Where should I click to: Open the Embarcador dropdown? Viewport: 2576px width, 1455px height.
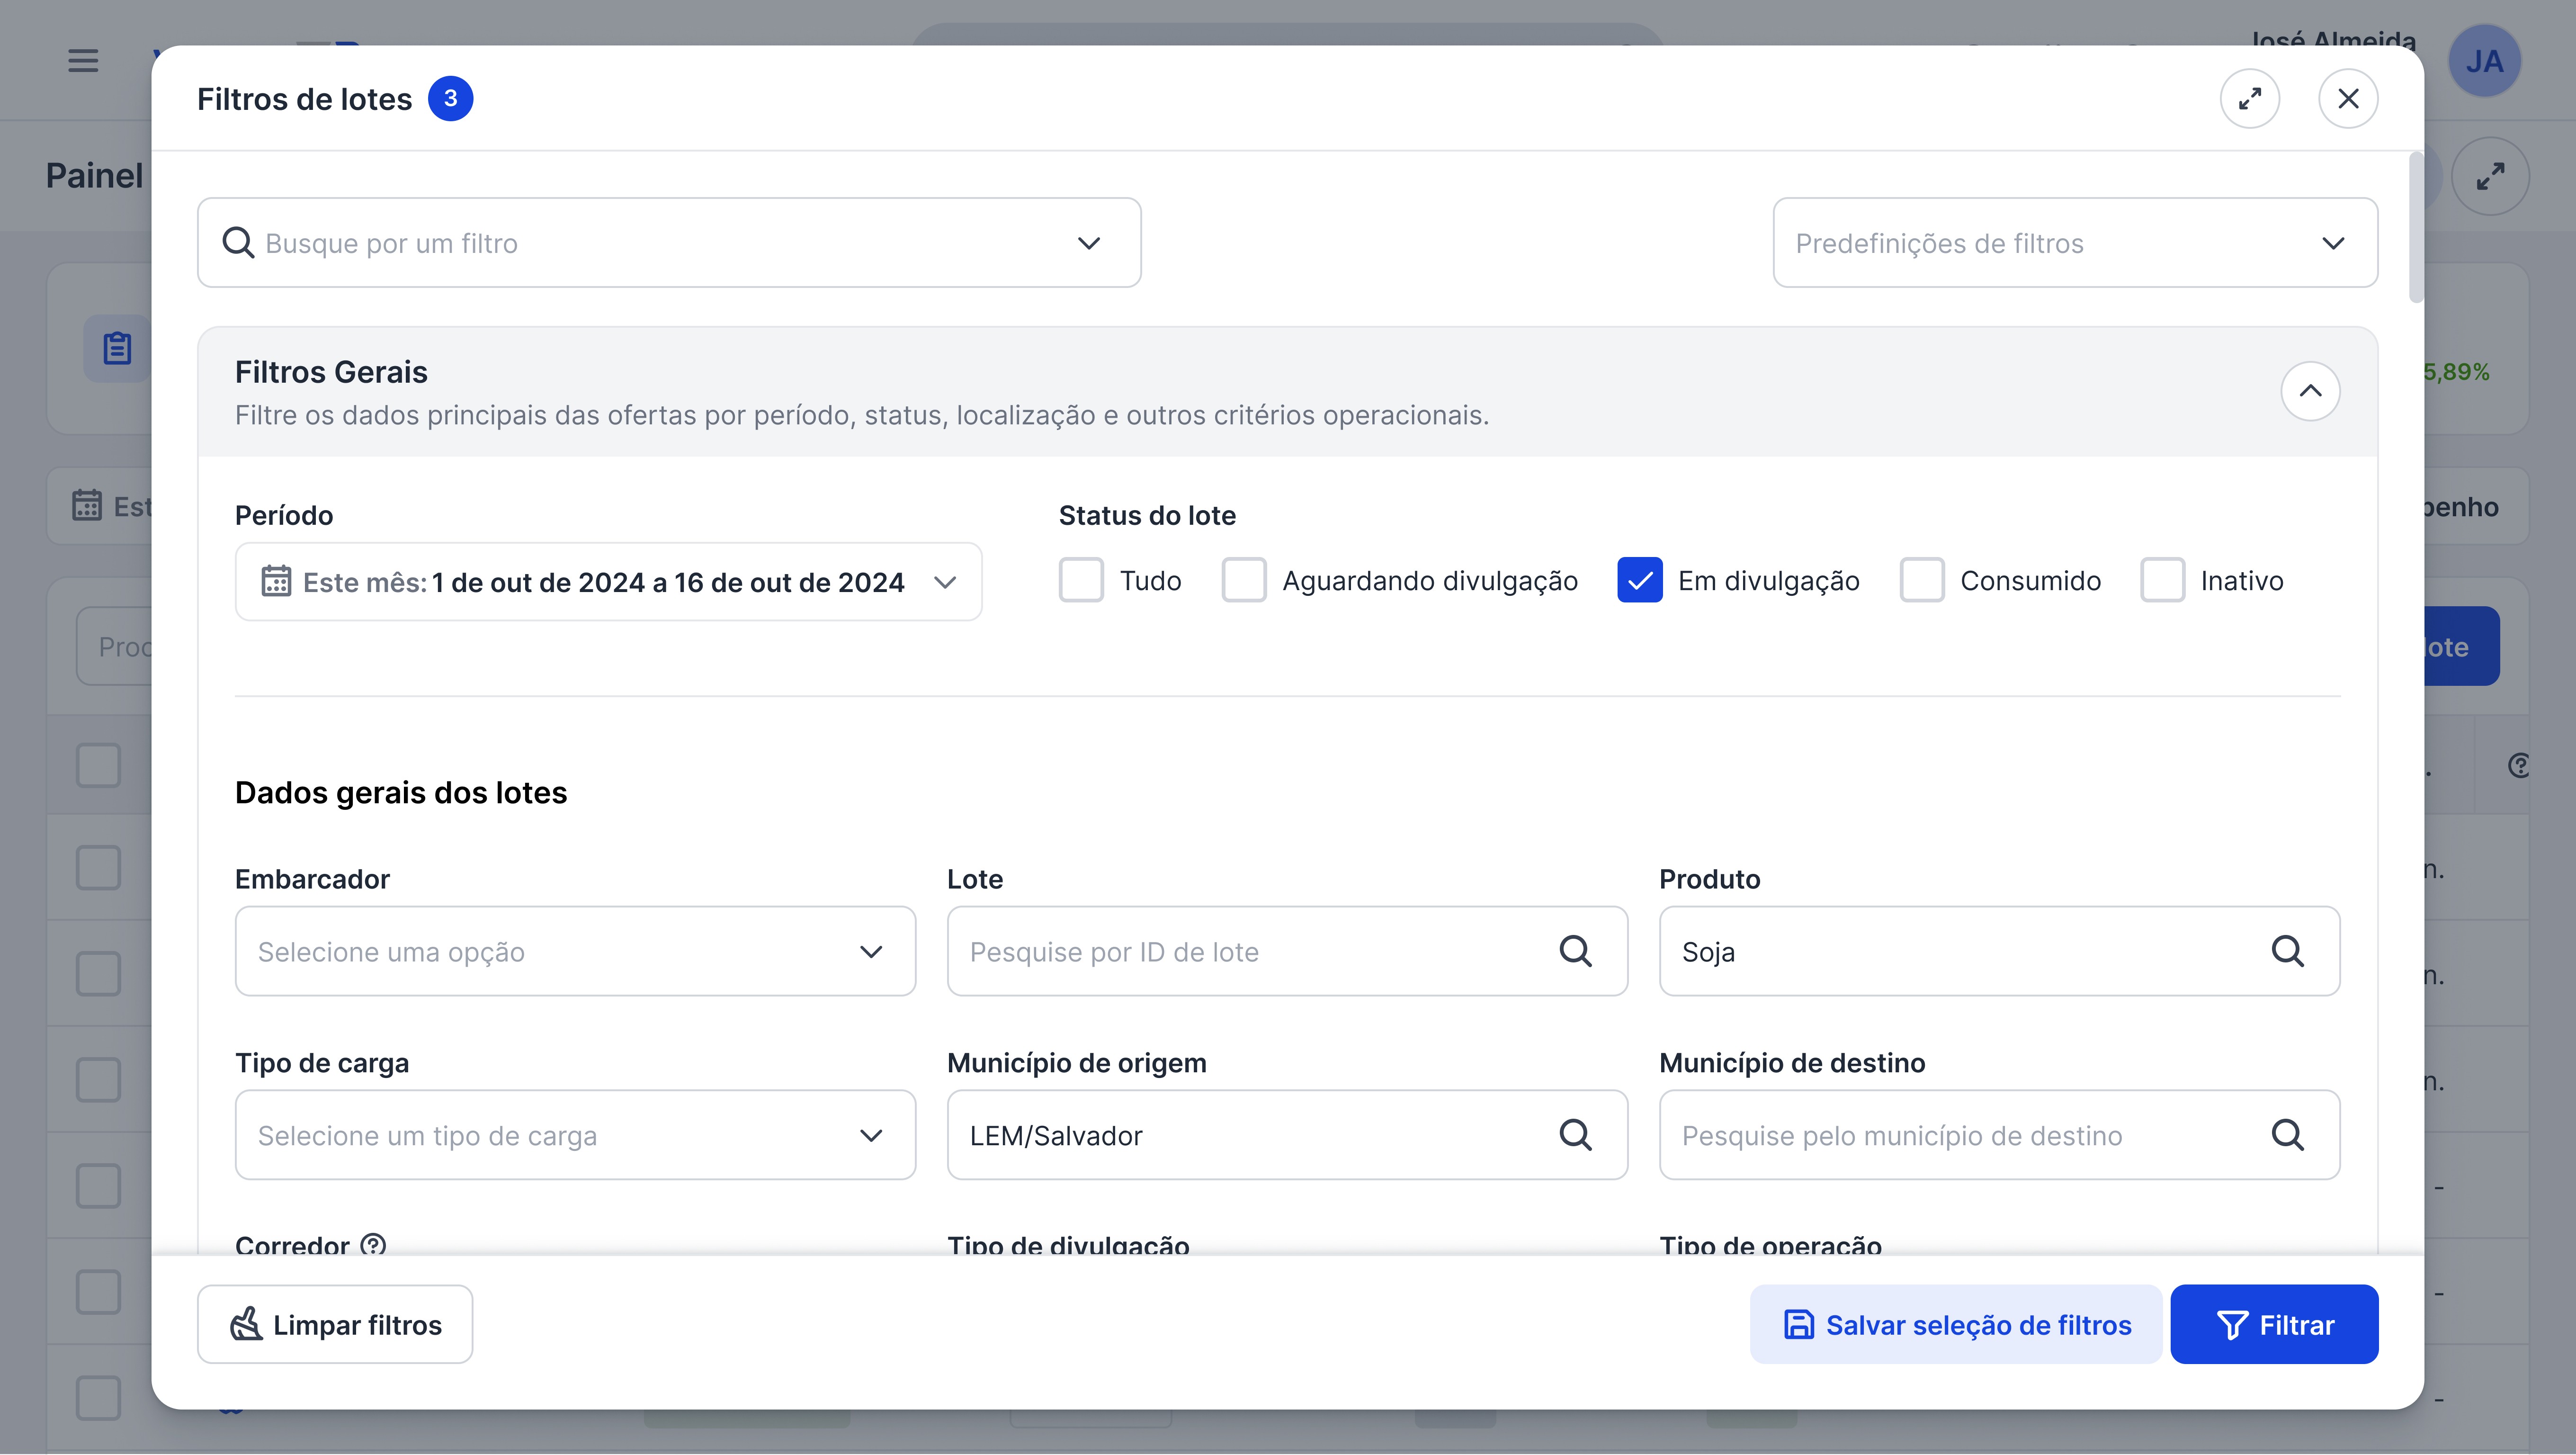click(575, 951)
